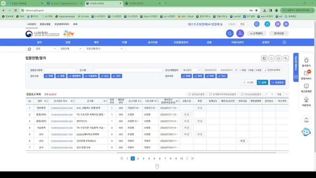Image resolution: width=316 pixels, height=178 pixels.
Task: Open the chatbot robot icon
Action: pos(306,132)
